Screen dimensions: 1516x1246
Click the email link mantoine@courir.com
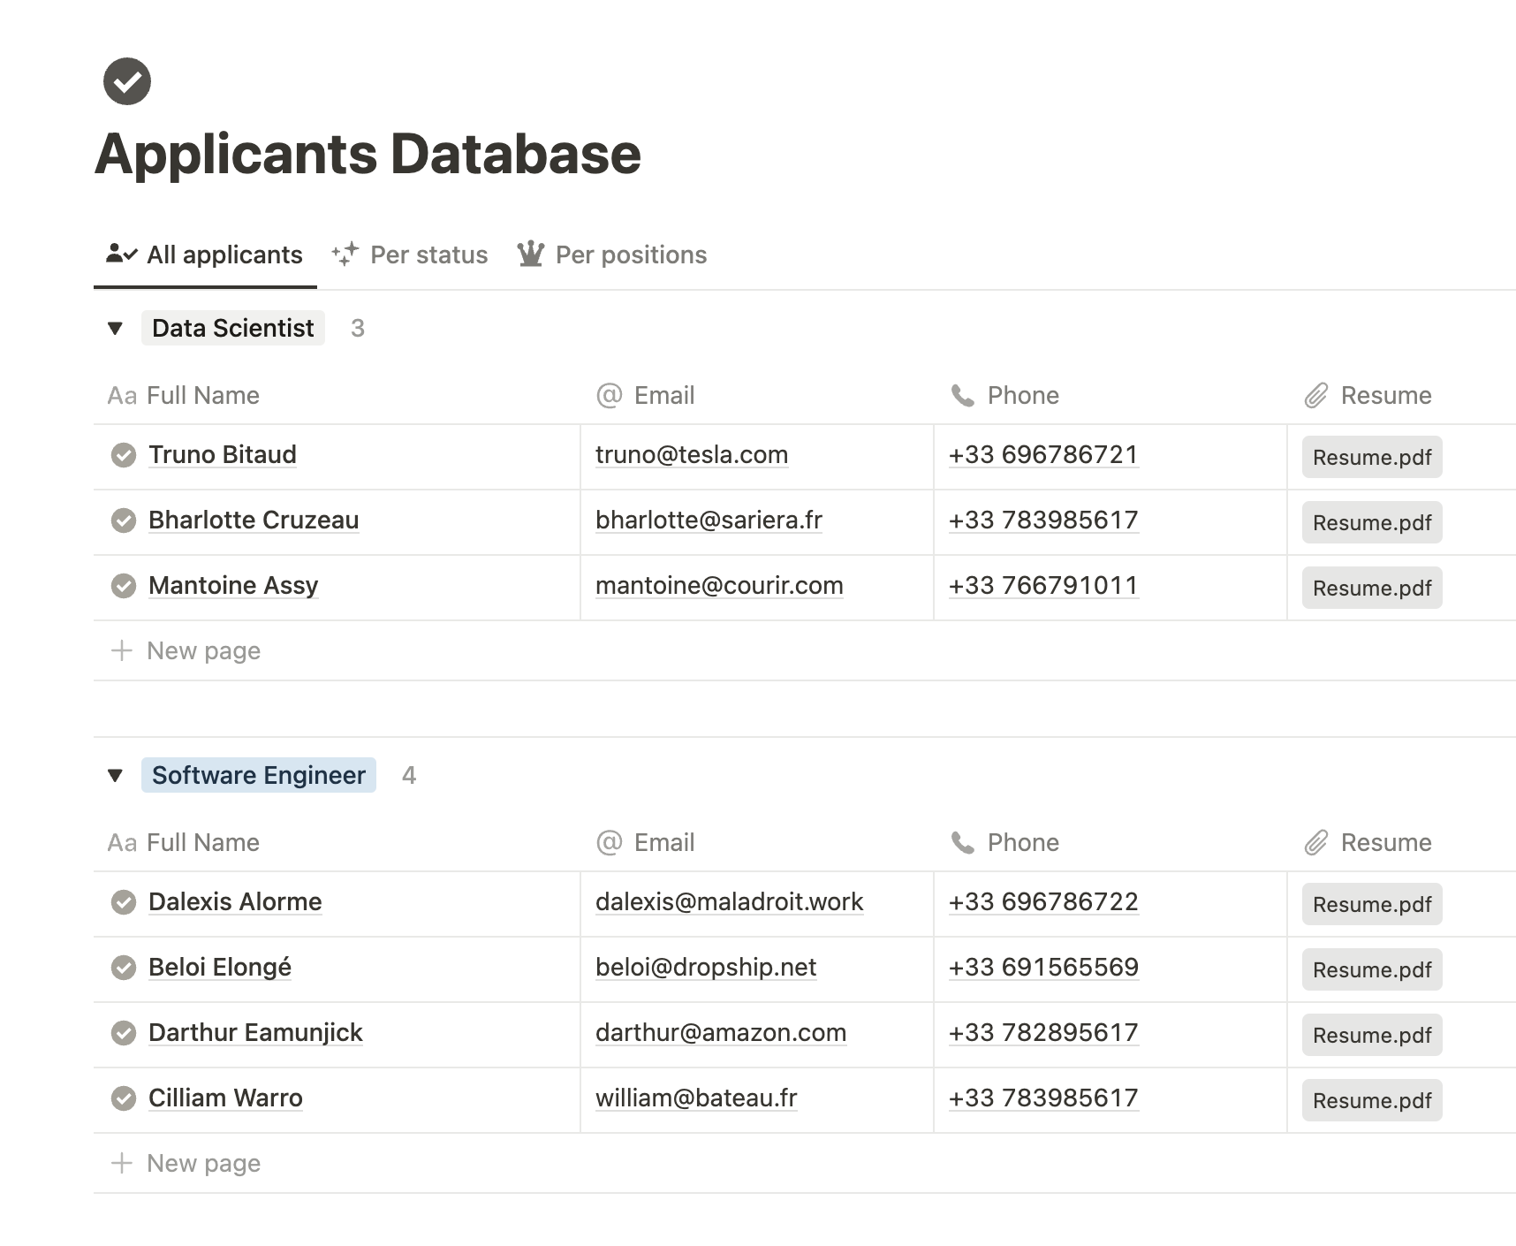(719, 586)
